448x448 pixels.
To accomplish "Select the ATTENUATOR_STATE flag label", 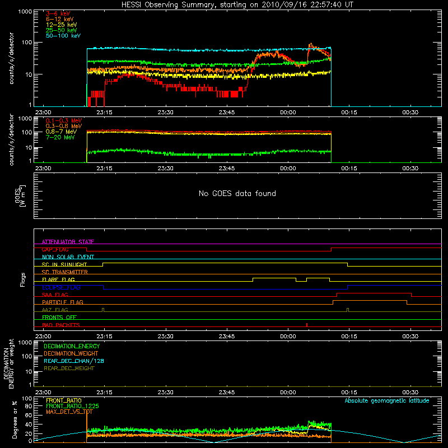I will pyautogui.click(x=68, y=242).
